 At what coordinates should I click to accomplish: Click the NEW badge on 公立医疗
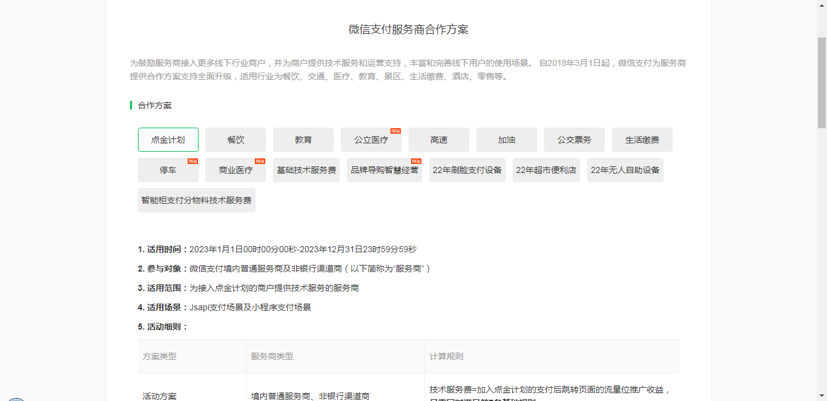[395, 131]
